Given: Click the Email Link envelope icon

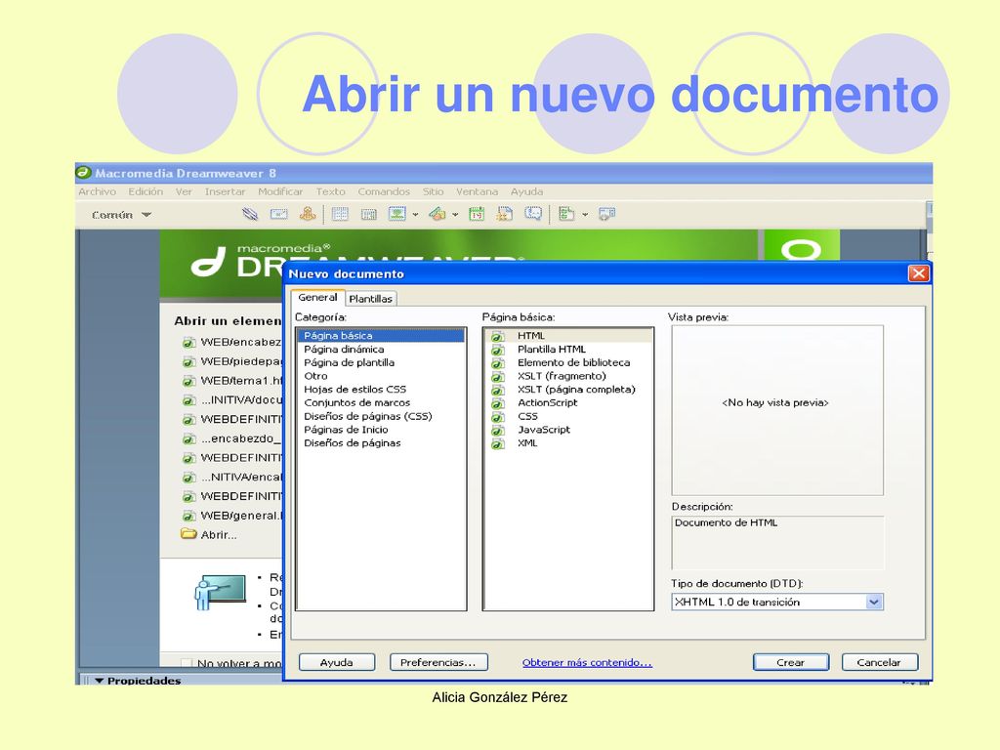Looking at the screenshot, I should pyautogui.click(x=278, y=214).
